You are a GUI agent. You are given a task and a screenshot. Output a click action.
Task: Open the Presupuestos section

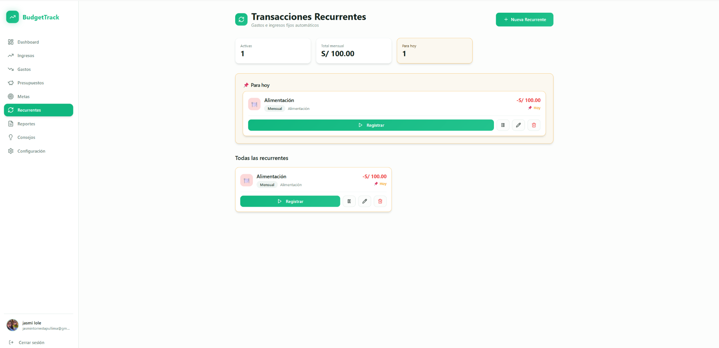click(x=31, y=83)
